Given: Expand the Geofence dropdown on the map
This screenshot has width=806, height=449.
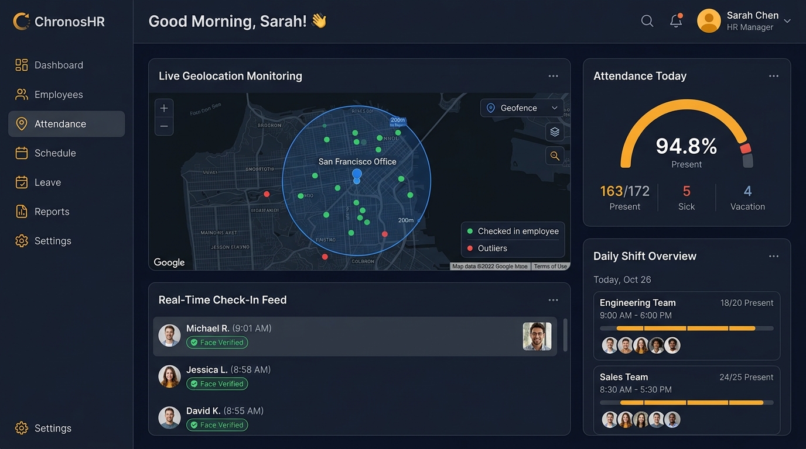Looking at the screenshot, I should tap(522, 108).
